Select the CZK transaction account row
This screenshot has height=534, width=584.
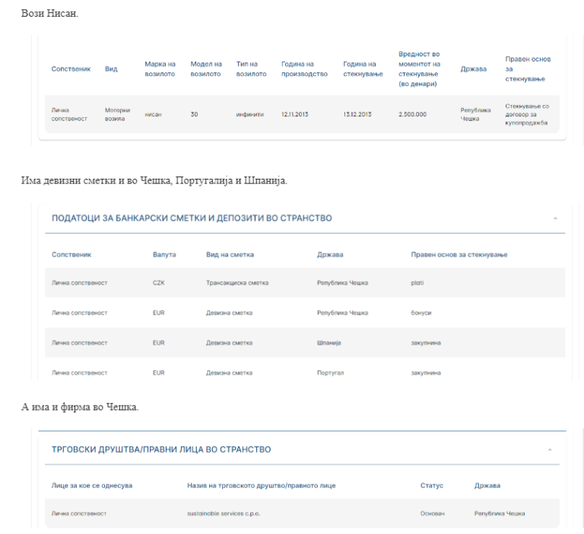[305, 283]
